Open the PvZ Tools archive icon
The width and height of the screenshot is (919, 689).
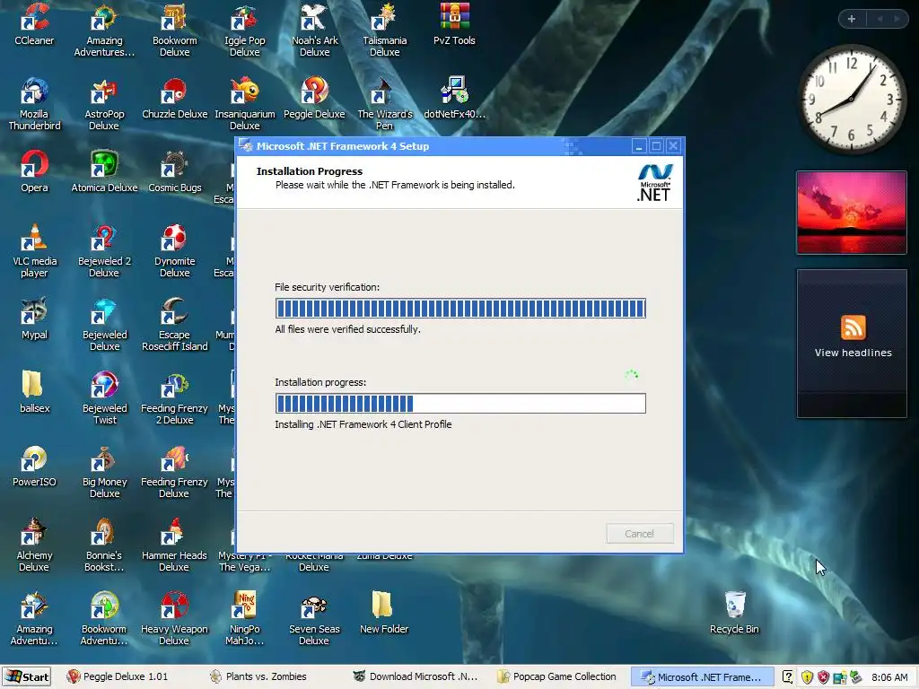(x=454, y=18)
